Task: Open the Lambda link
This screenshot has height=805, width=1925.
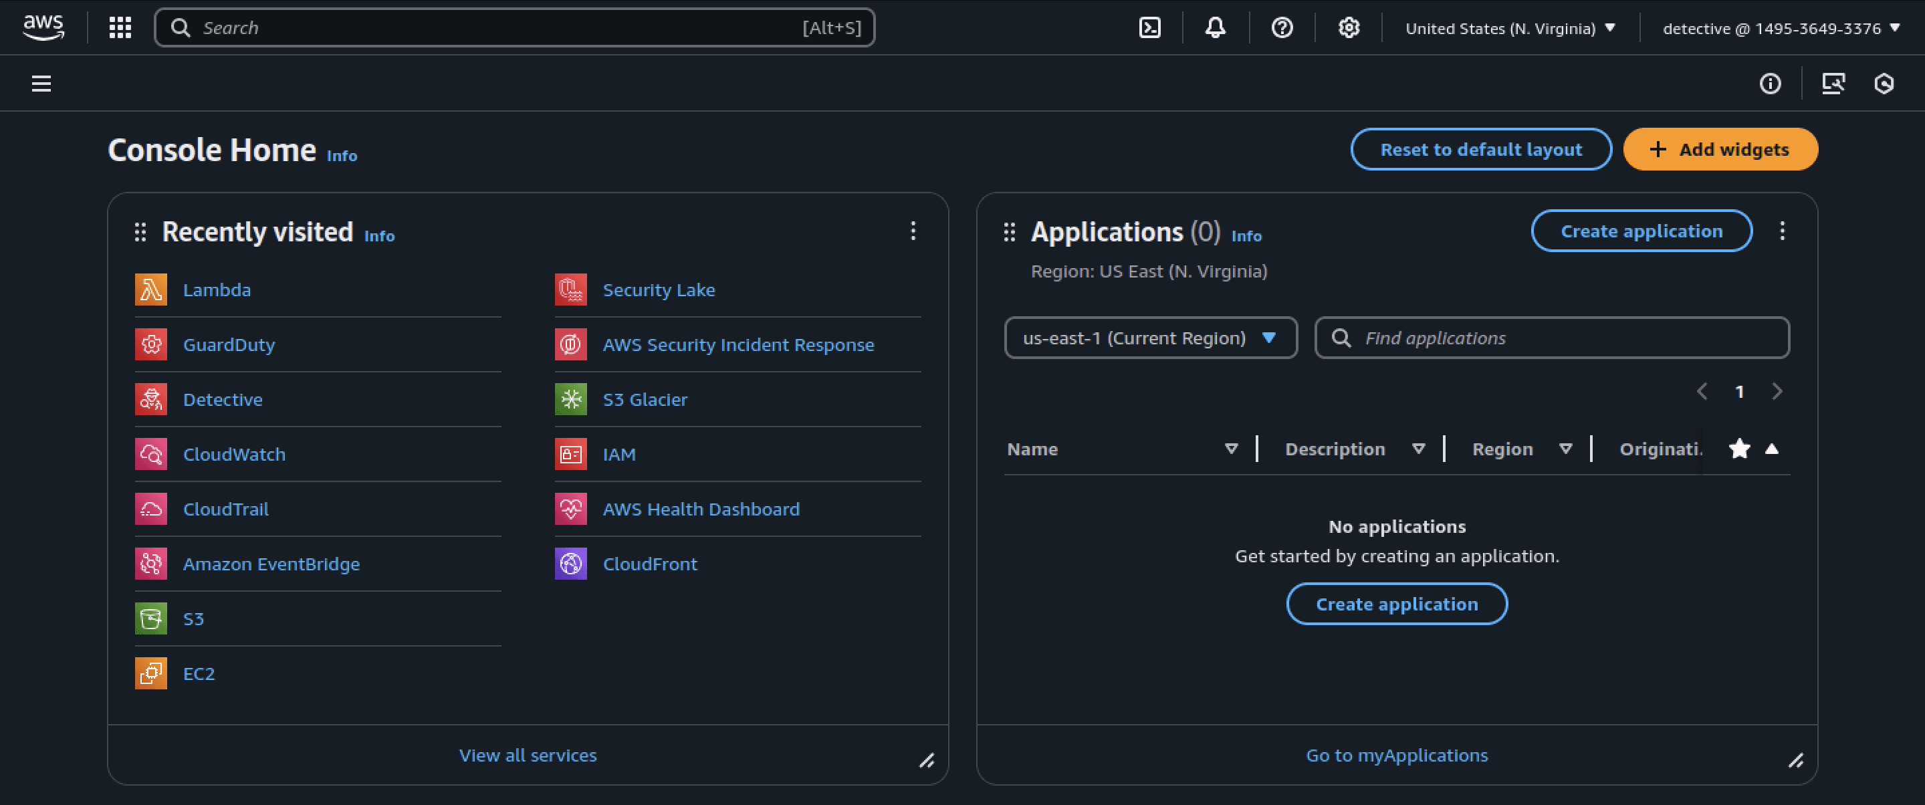Action: pyautogui.click(x=217, y=290)
